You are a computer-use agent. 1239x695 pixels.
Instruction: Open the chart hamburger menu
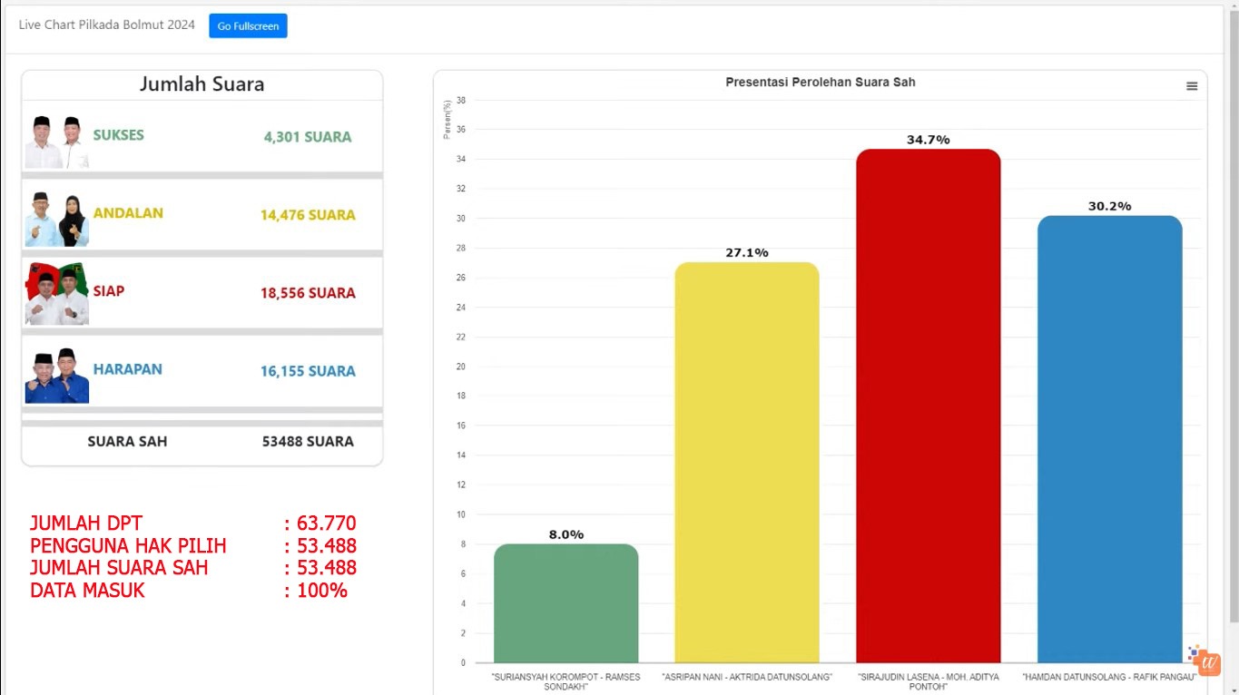(x=1192, y=86)
